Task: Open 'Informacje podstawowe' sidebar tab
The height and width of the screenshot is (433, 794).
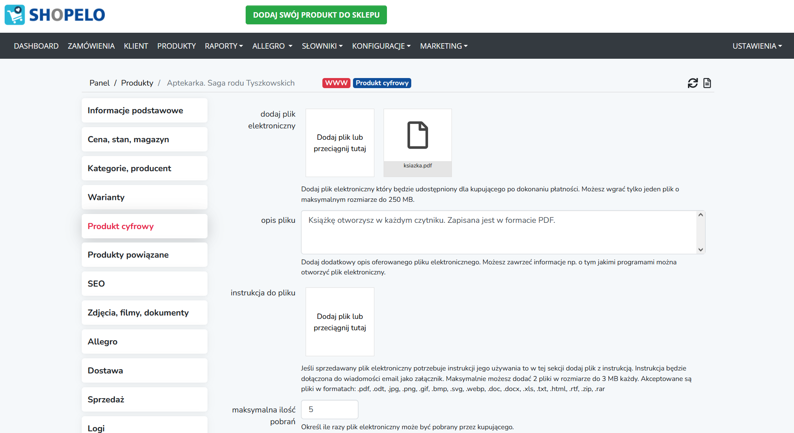Action: pyautogui.click(x=145, y=110)
